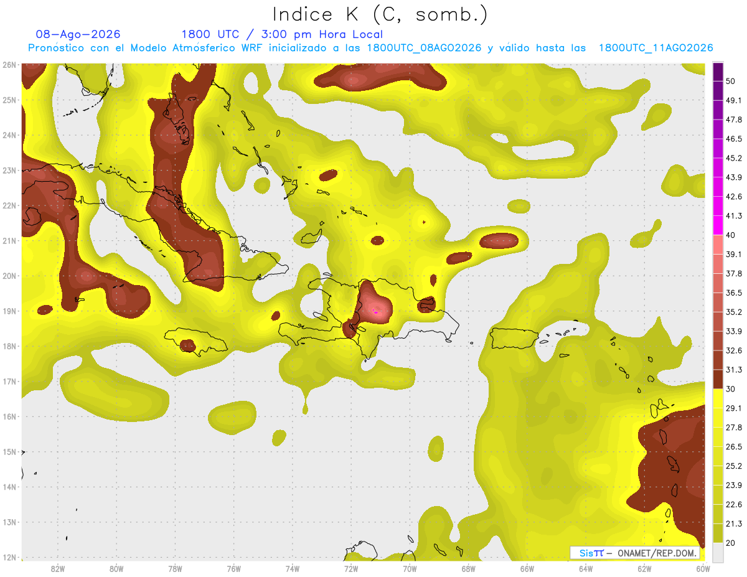
Task: Click the dark purple colorbar segment above 50
Action: [718, 72]
